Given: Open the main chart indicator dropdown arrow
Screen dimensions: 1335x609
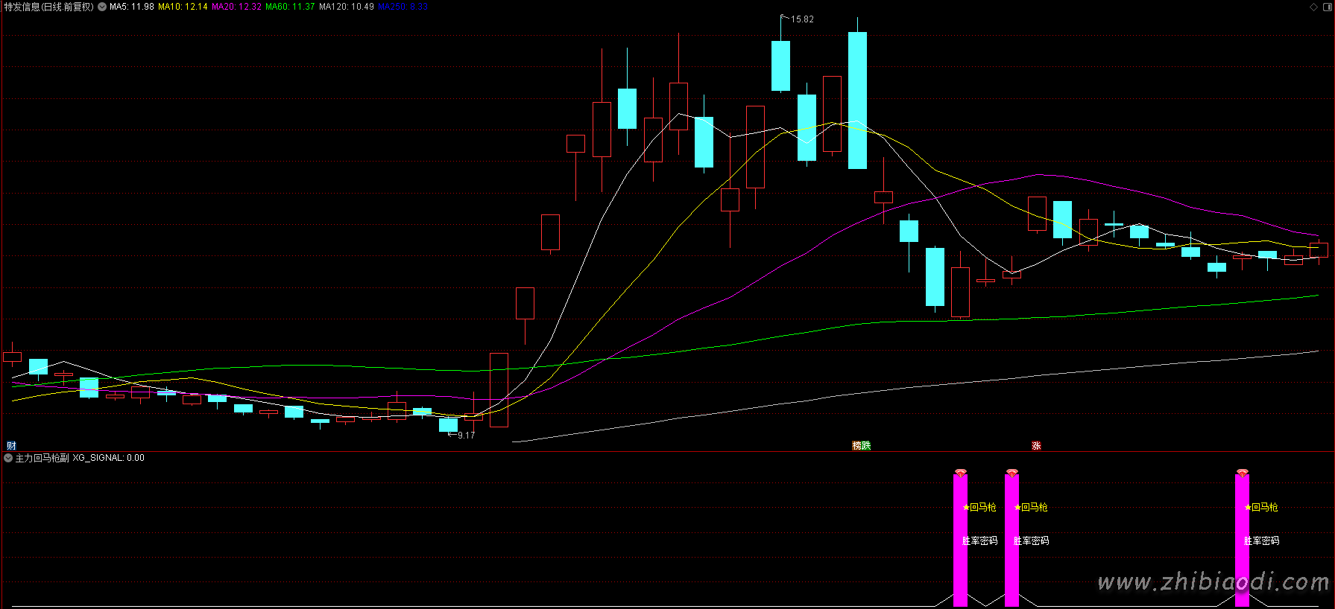Looking at the screenshot, I should click(102, 7).
